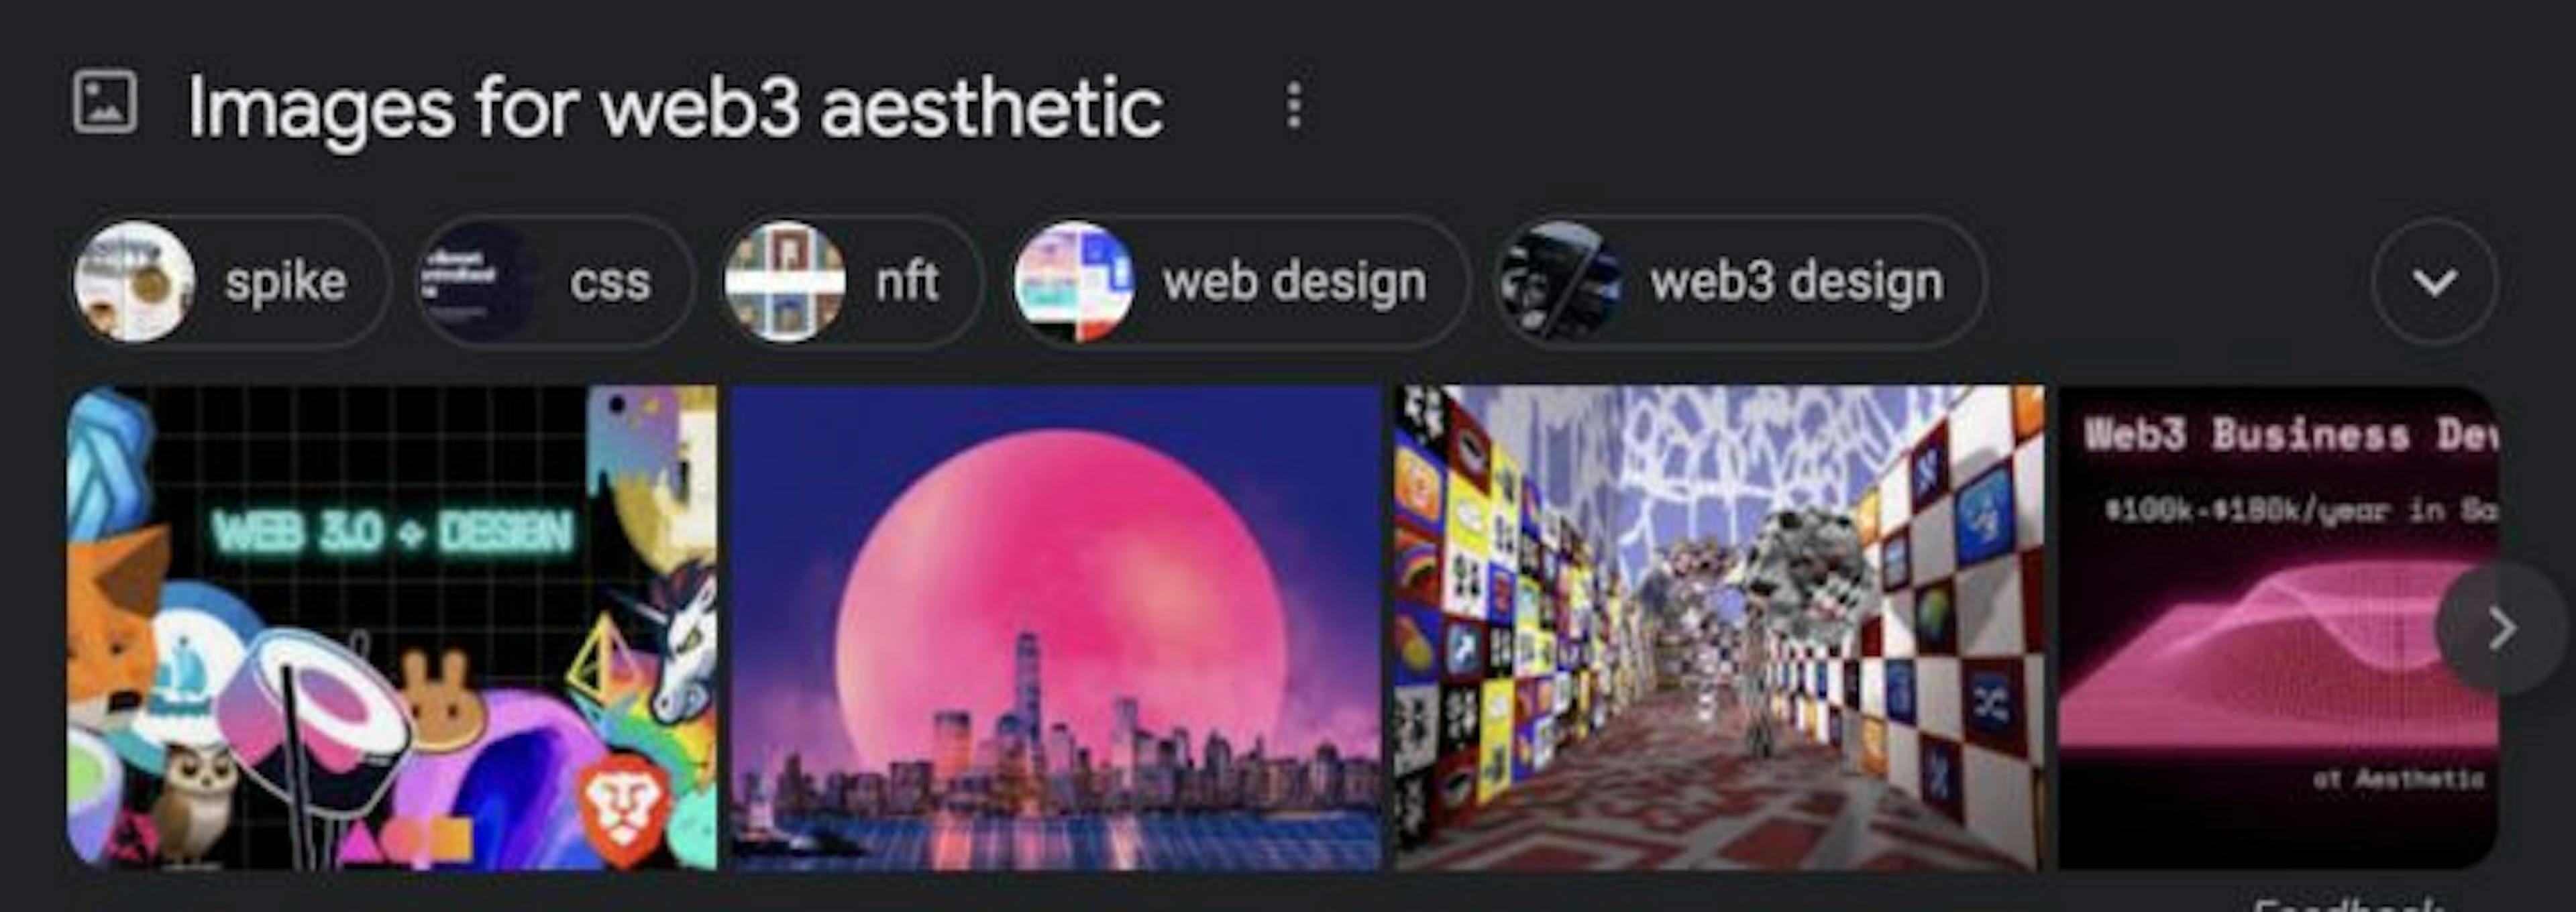Filter images by nft chip

852,282
